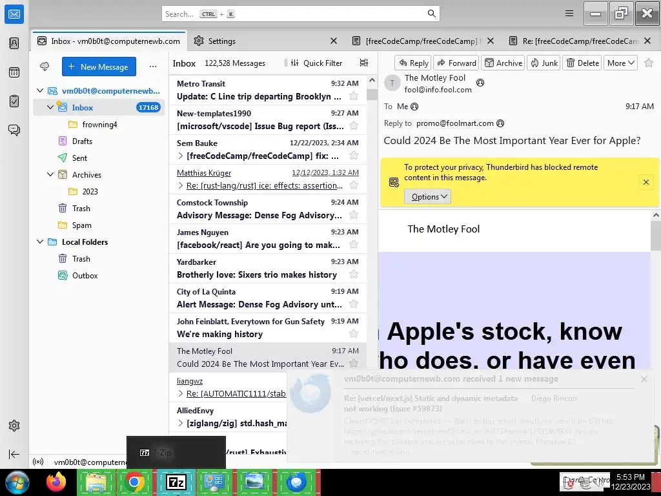Star the James Nguyen facebook/react message
The width and height of the screenshot is (661, 496).
coord(354,245)
